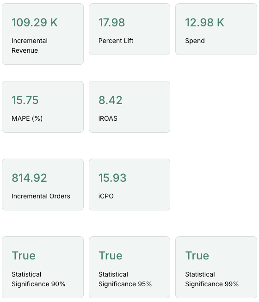Select the iROAS metric card
The image size is (259, 302).
[x=129, y=107]
